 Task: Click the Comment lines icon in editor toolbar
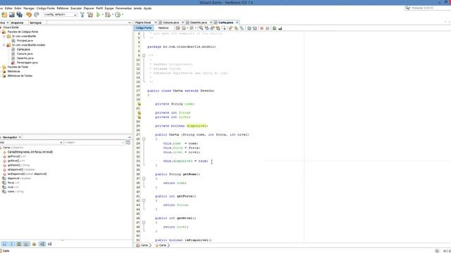point(274,28)
